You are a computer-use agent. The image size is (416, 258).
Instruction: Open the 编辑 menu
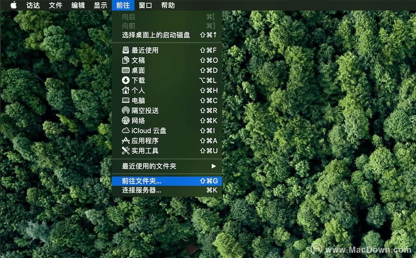tap(78, 5)
